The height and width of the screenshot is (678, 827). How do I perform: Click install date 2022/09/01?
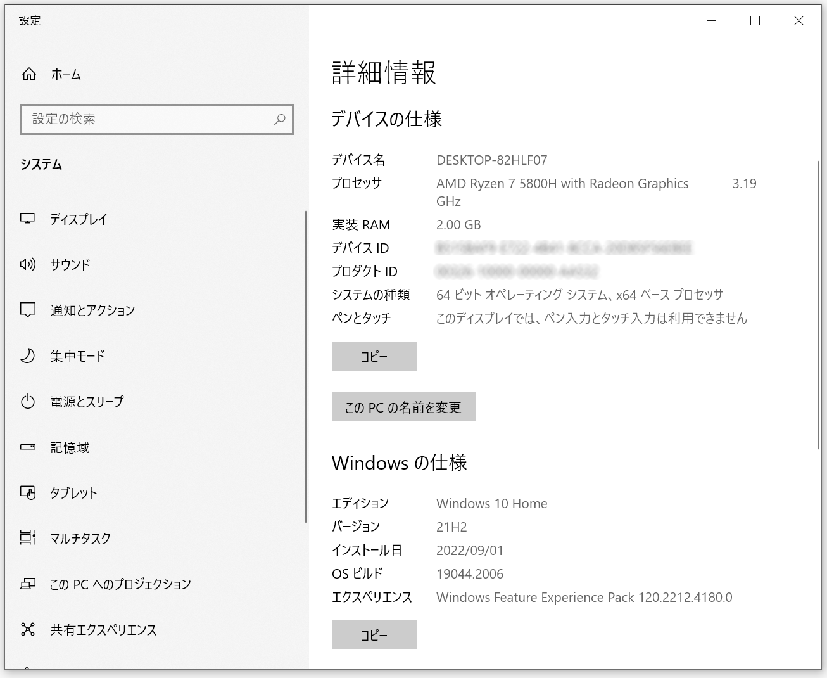(x=470, y=551)
